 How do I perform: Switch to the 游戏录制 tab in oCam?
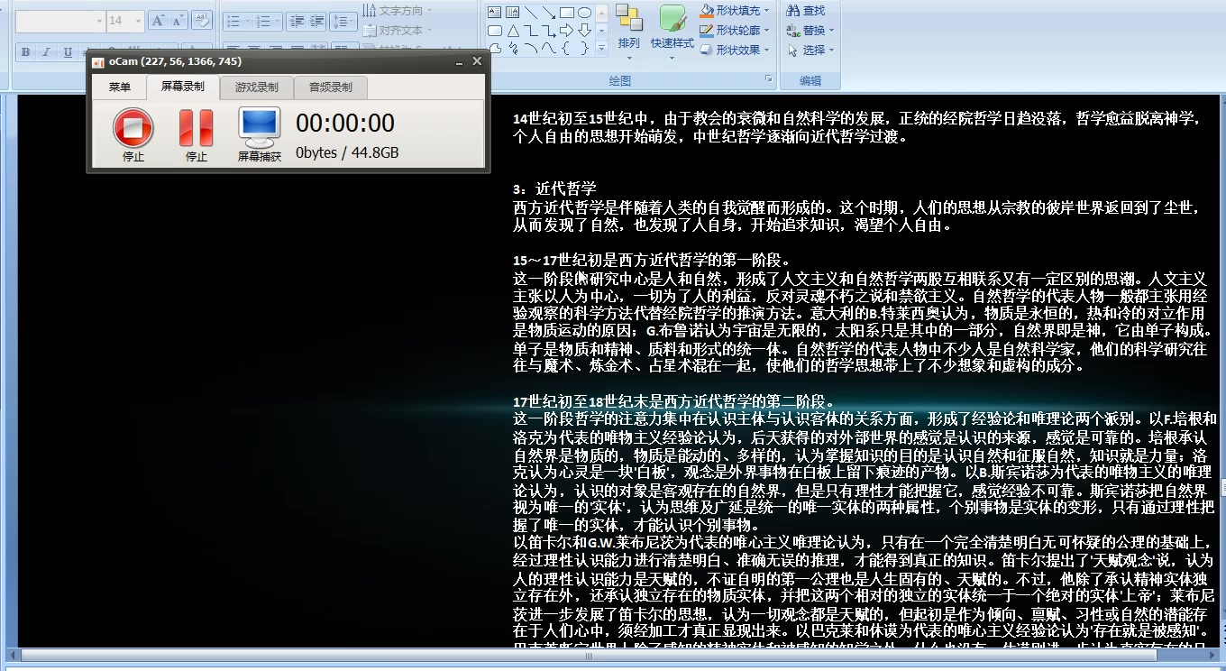pyautogui.click(x=256, y=87)
